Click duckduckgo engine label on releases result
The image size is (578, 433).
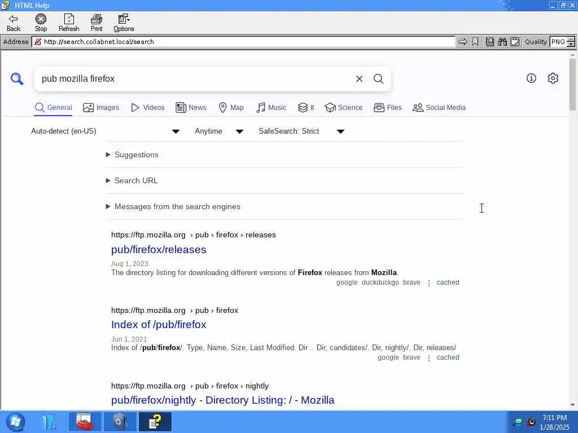pos(380,282)
